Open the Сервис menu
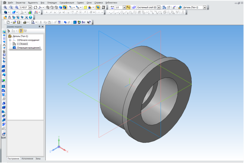 point(80,3)
